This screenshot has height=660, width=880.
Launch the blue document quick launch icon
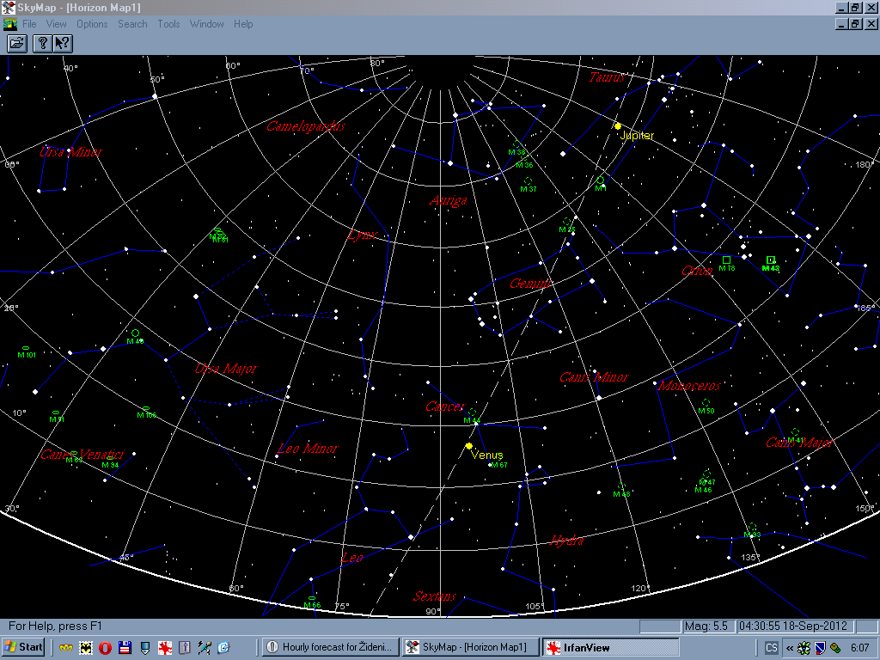pyautogui.click(x=224, y=648)
